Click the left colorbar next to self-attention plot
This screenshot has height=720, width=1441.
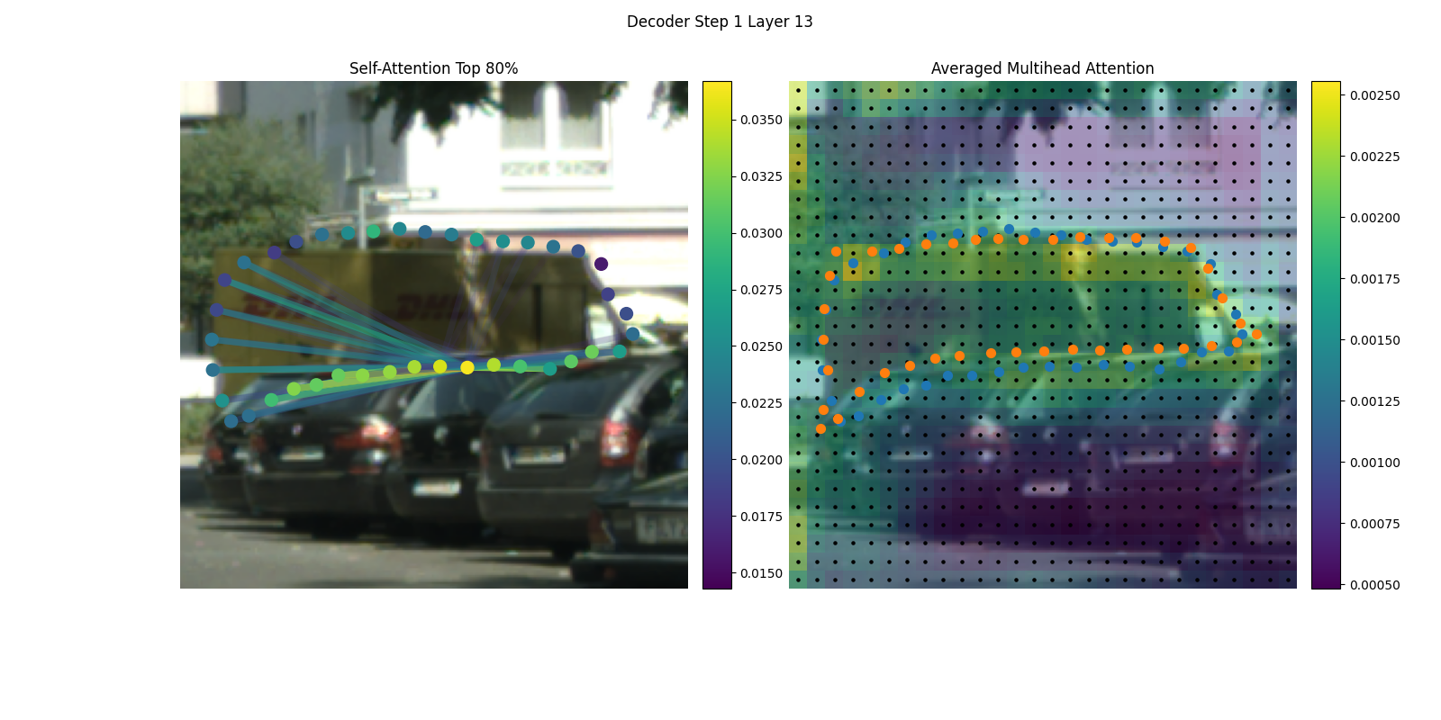717,335
